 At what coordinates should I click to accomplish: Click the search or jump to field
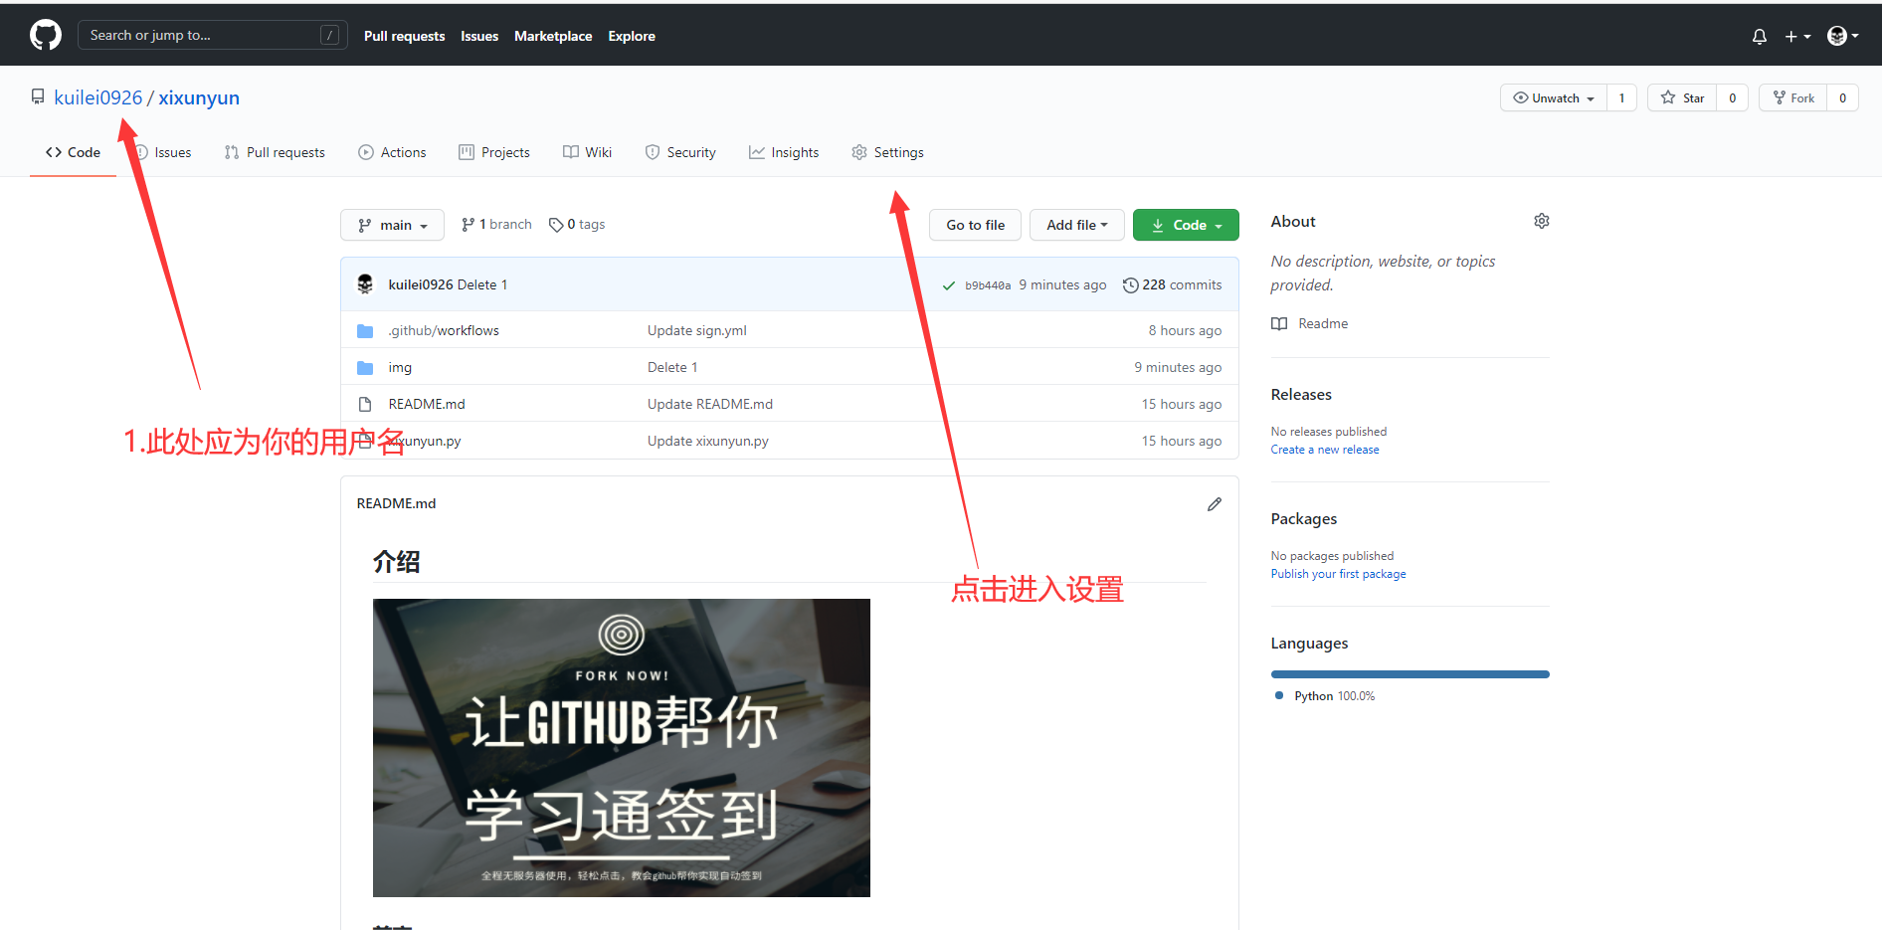(x=213, y=35)
